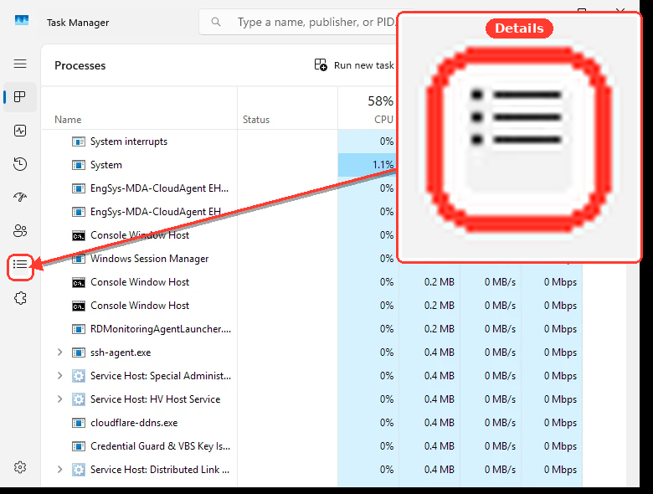The width and height of the screenshot is (653, 494).
Task: Expand Service Host: Distributed Link row
Action: 60,470
